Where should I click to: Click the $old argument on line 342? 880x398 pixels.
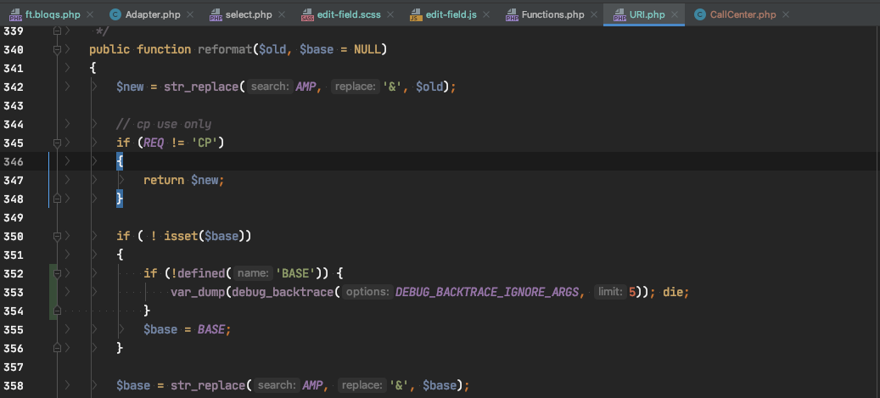pyautogui.click(x=429, y=87)
